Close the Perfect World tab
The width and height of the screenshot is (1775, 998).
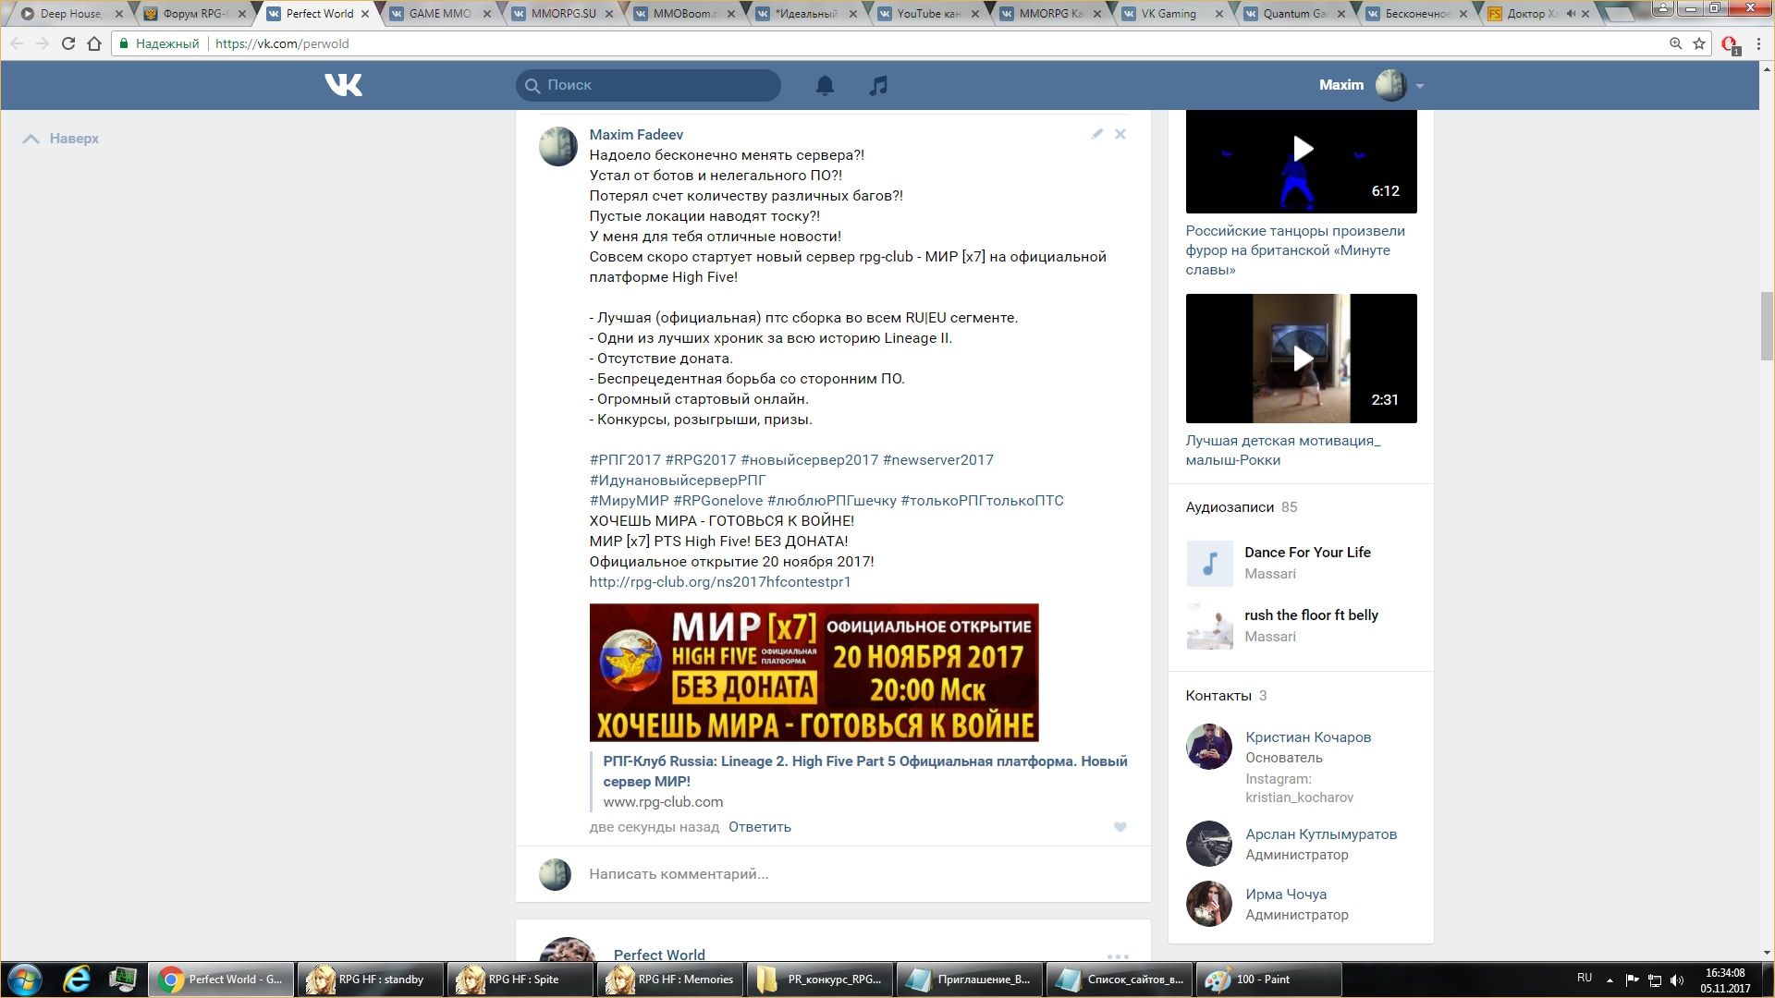[365, 14]
